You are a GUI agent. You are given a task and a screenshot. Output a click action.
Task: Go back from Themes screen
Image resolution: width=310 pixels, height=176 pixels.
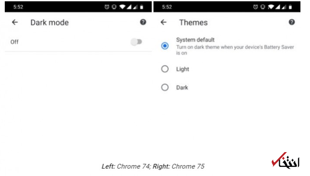[164, 22]
